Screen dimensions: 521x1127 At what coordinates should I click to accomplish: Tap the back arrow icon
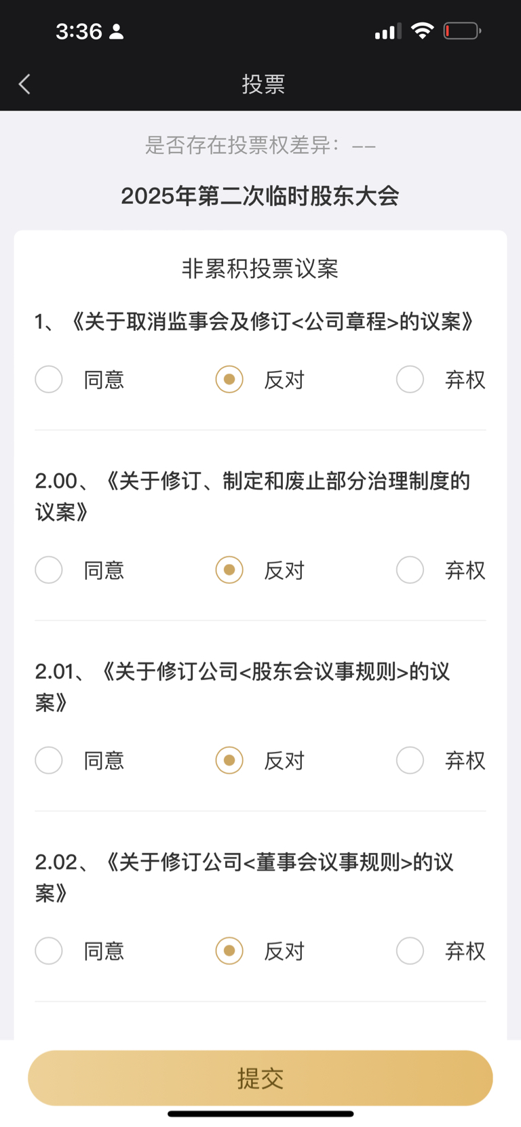click(24, 84)
